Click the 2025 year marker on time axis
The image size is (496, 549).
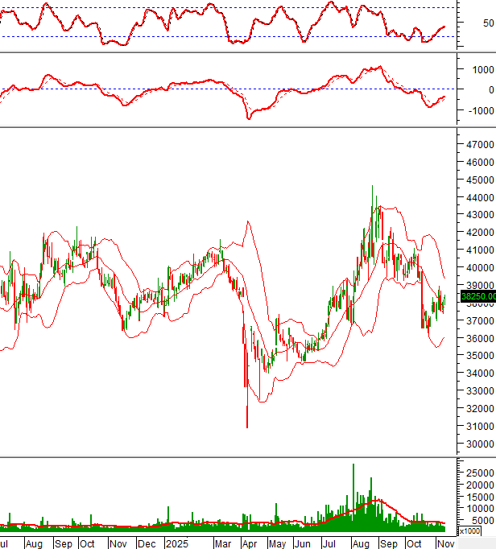coord(176,543)
